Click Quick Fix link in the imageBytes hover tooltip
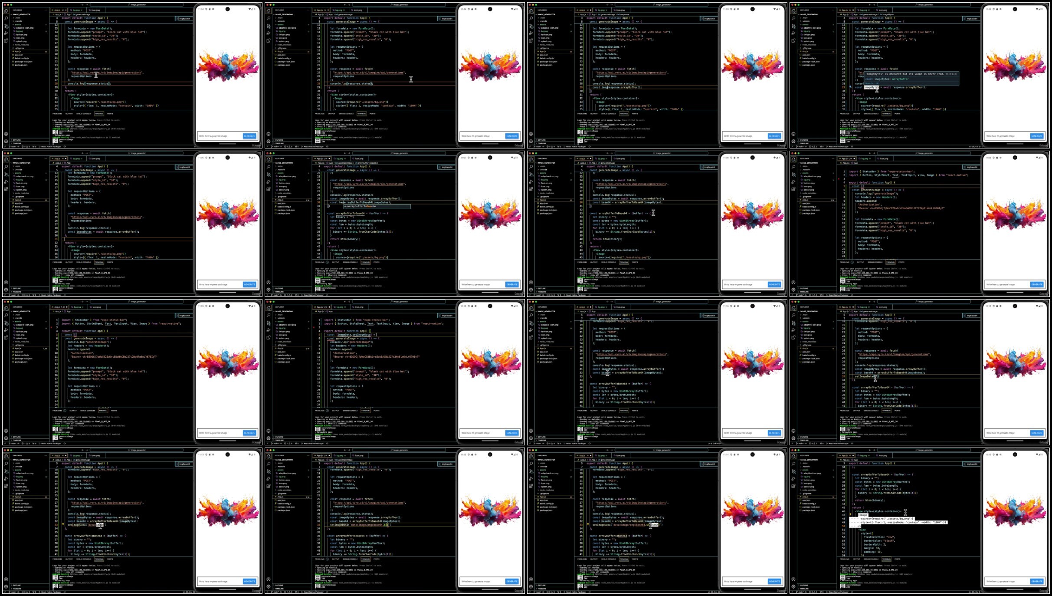 point(872,83)
